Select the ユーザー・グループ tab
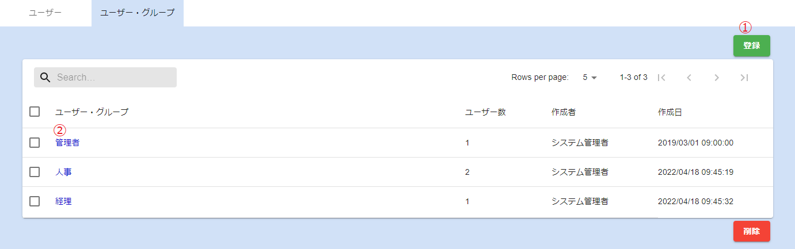This screenshot has width=795, height=249. coord(137,13)
